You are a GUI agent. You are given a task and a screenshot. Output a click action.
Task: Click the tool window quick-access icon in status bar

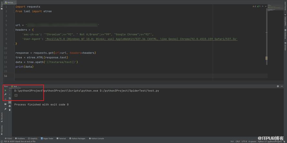2,141
